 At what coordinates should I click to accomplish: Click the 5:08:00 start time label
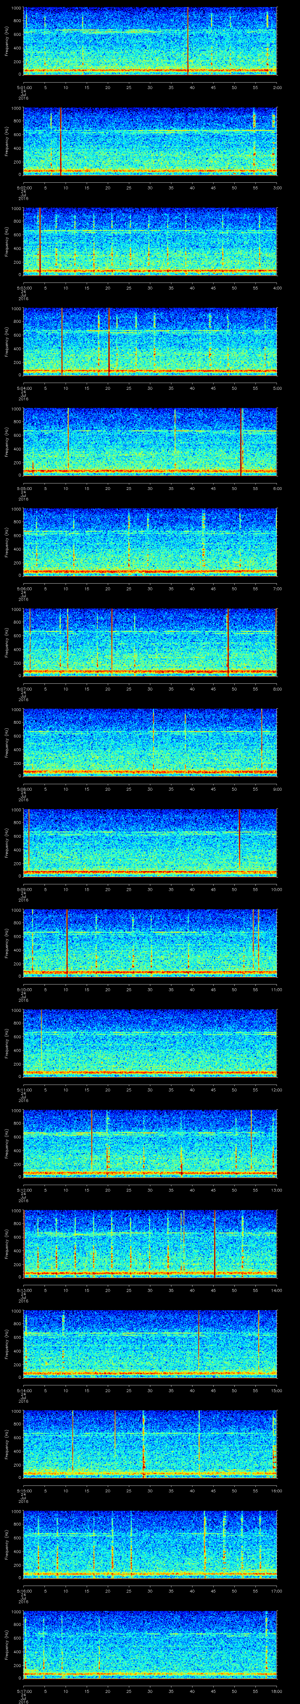coord(24,789)
